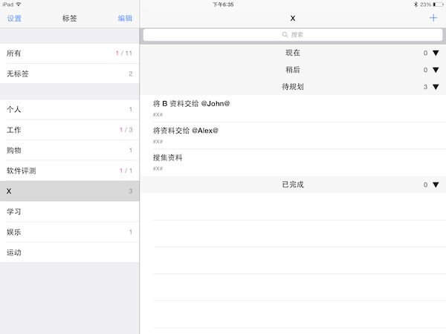This screenshot has height=334, width=446.
Task: Open the 工作 tag
Action: coord(69,130)
